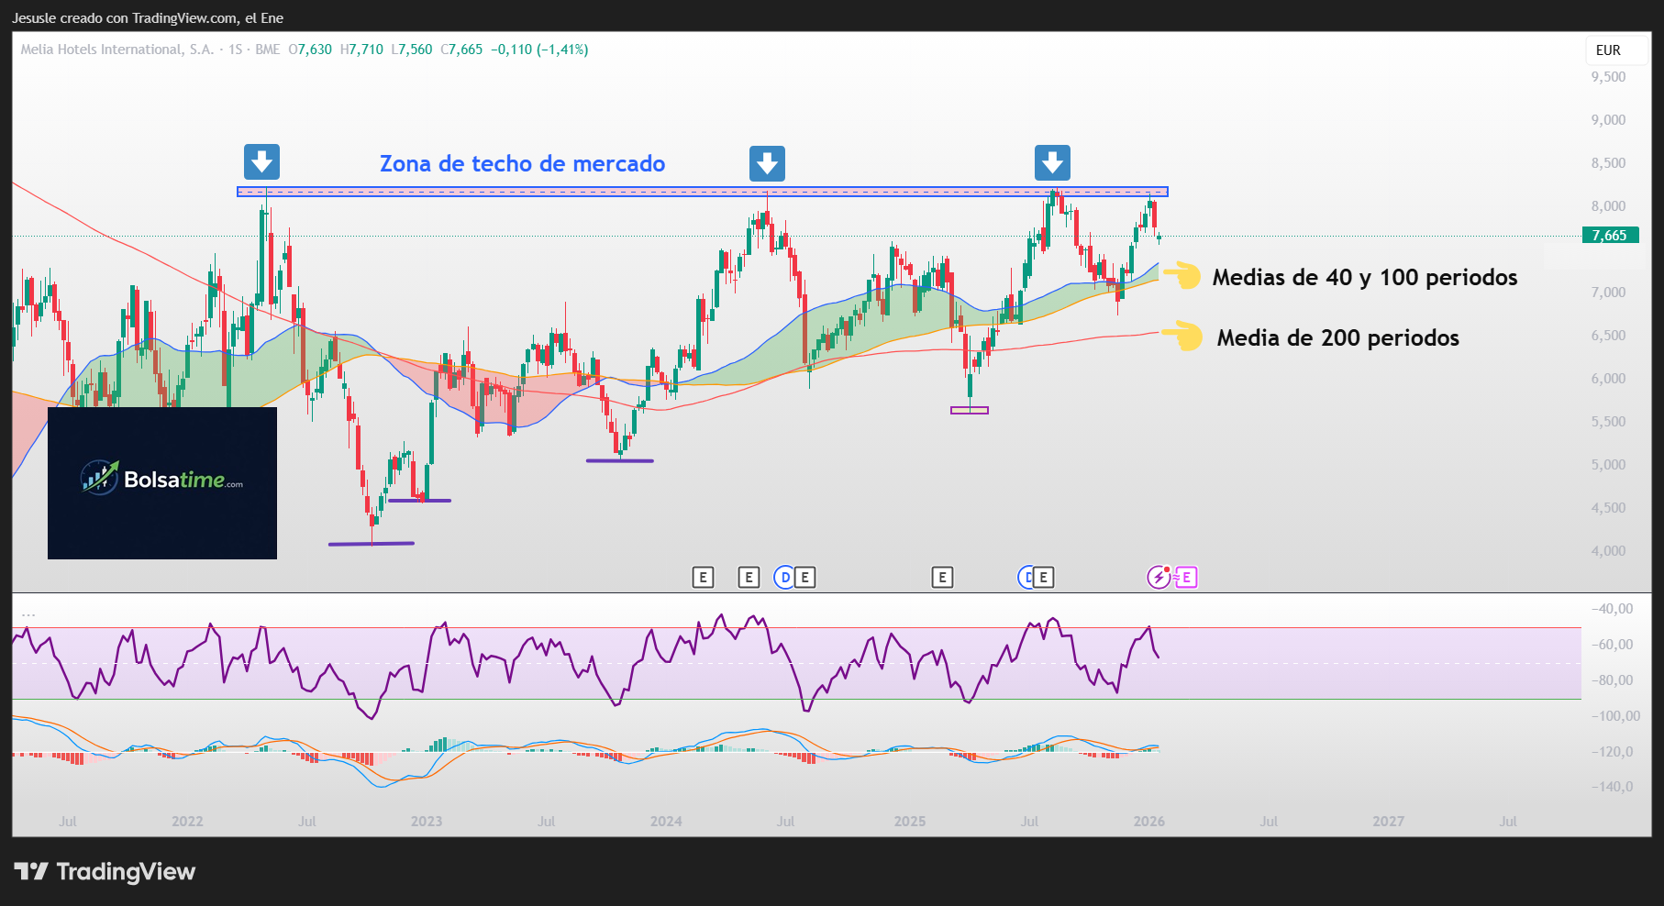This screenshot has height=906, width=1664.
Task: Expand the indicator pane three-dots legend
Action: click(x=28, y=613)
